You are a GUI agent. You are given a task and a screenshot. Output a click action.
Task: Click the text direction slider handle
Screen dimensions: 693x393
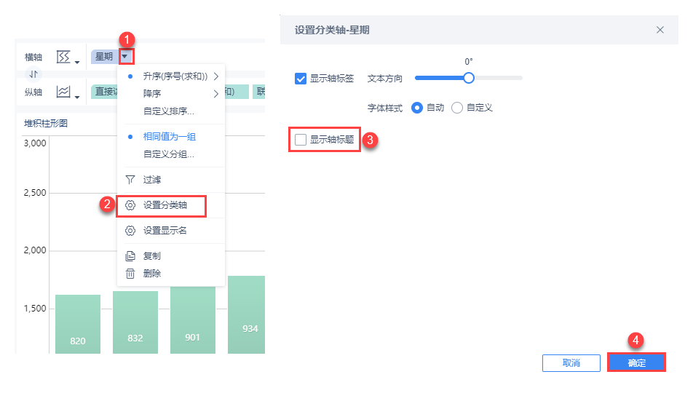[x=469, y=78]
